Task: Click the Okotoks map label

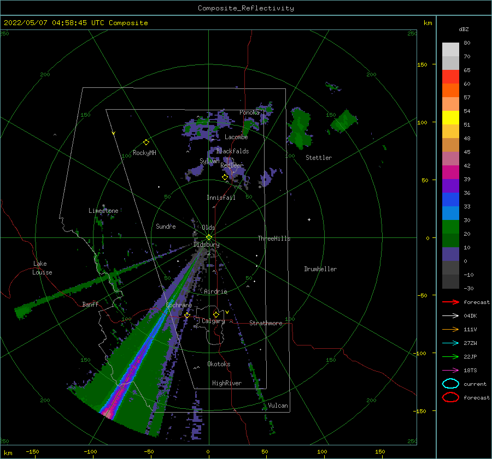Action: tap(219, 364)
